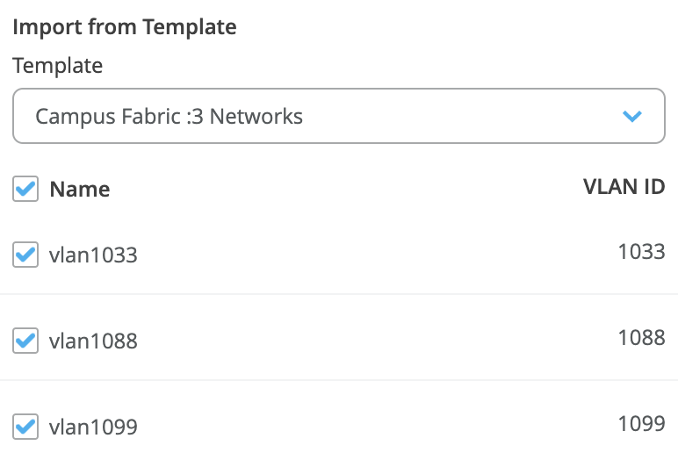This screenshot has width=678, height=467.
Task: Click the VLAN ID value 1099
Action: tap(641, 424)
